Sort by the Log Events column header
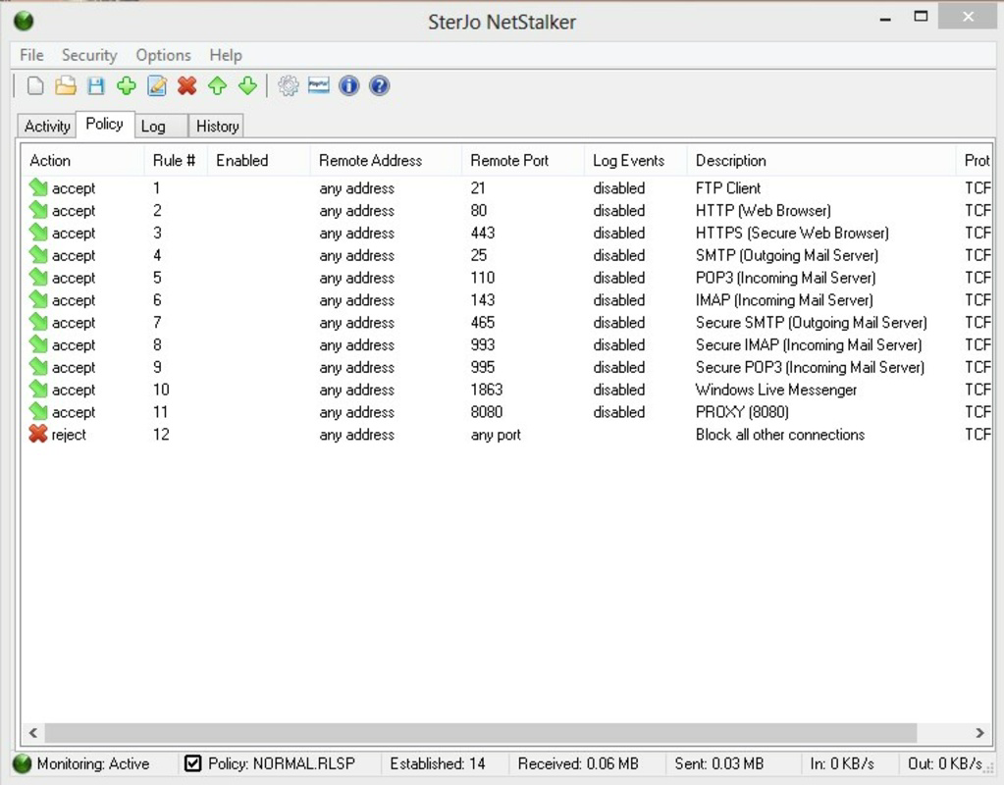This screenshot has height=785, width=1004. [635, 160]
